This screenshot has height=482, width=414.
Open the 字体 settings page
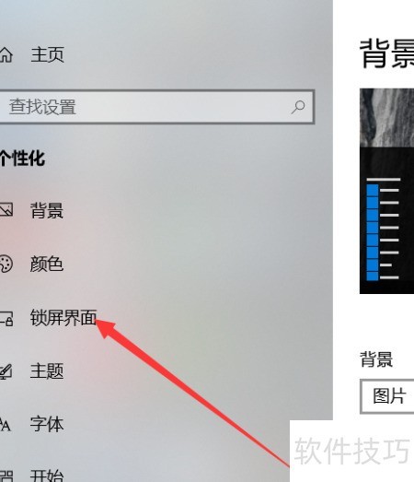pyautogui.click(x=47, y=424)
